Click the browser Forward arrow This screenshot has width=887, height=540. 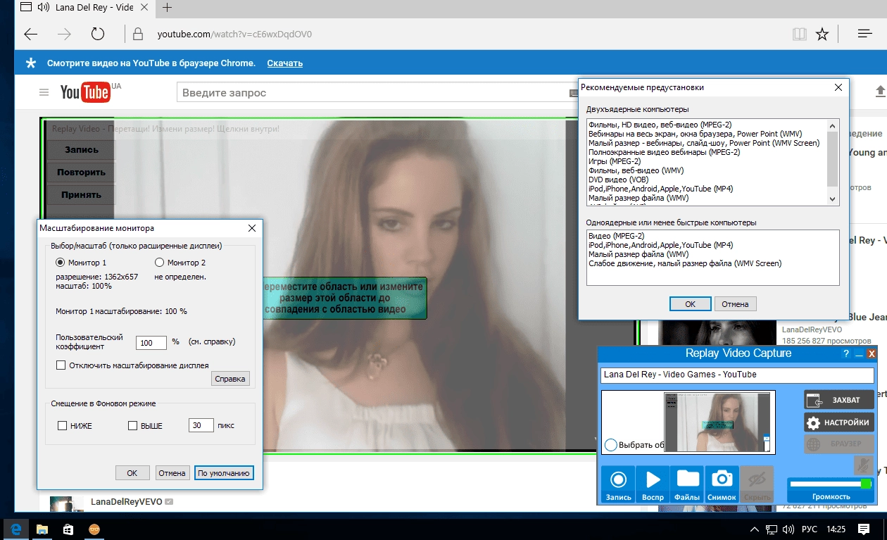click(64, 34)
